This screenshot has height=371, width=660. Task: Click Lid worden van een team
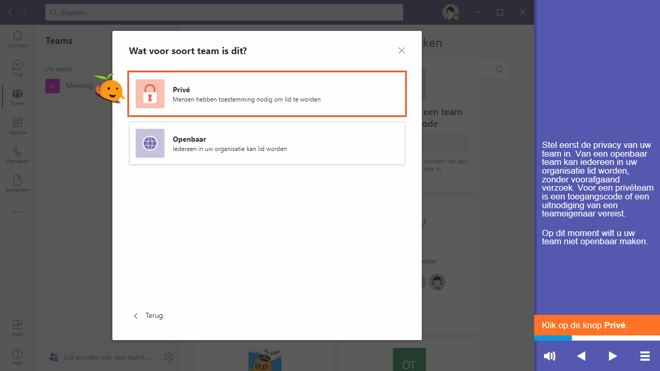click(x=101, y=357)
